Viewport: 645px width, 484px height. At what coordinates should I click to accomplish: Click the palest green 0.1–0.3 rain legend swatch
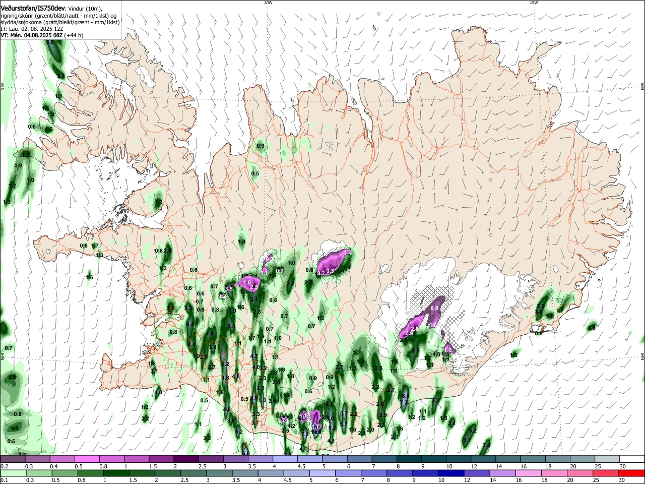click(13, 473)
